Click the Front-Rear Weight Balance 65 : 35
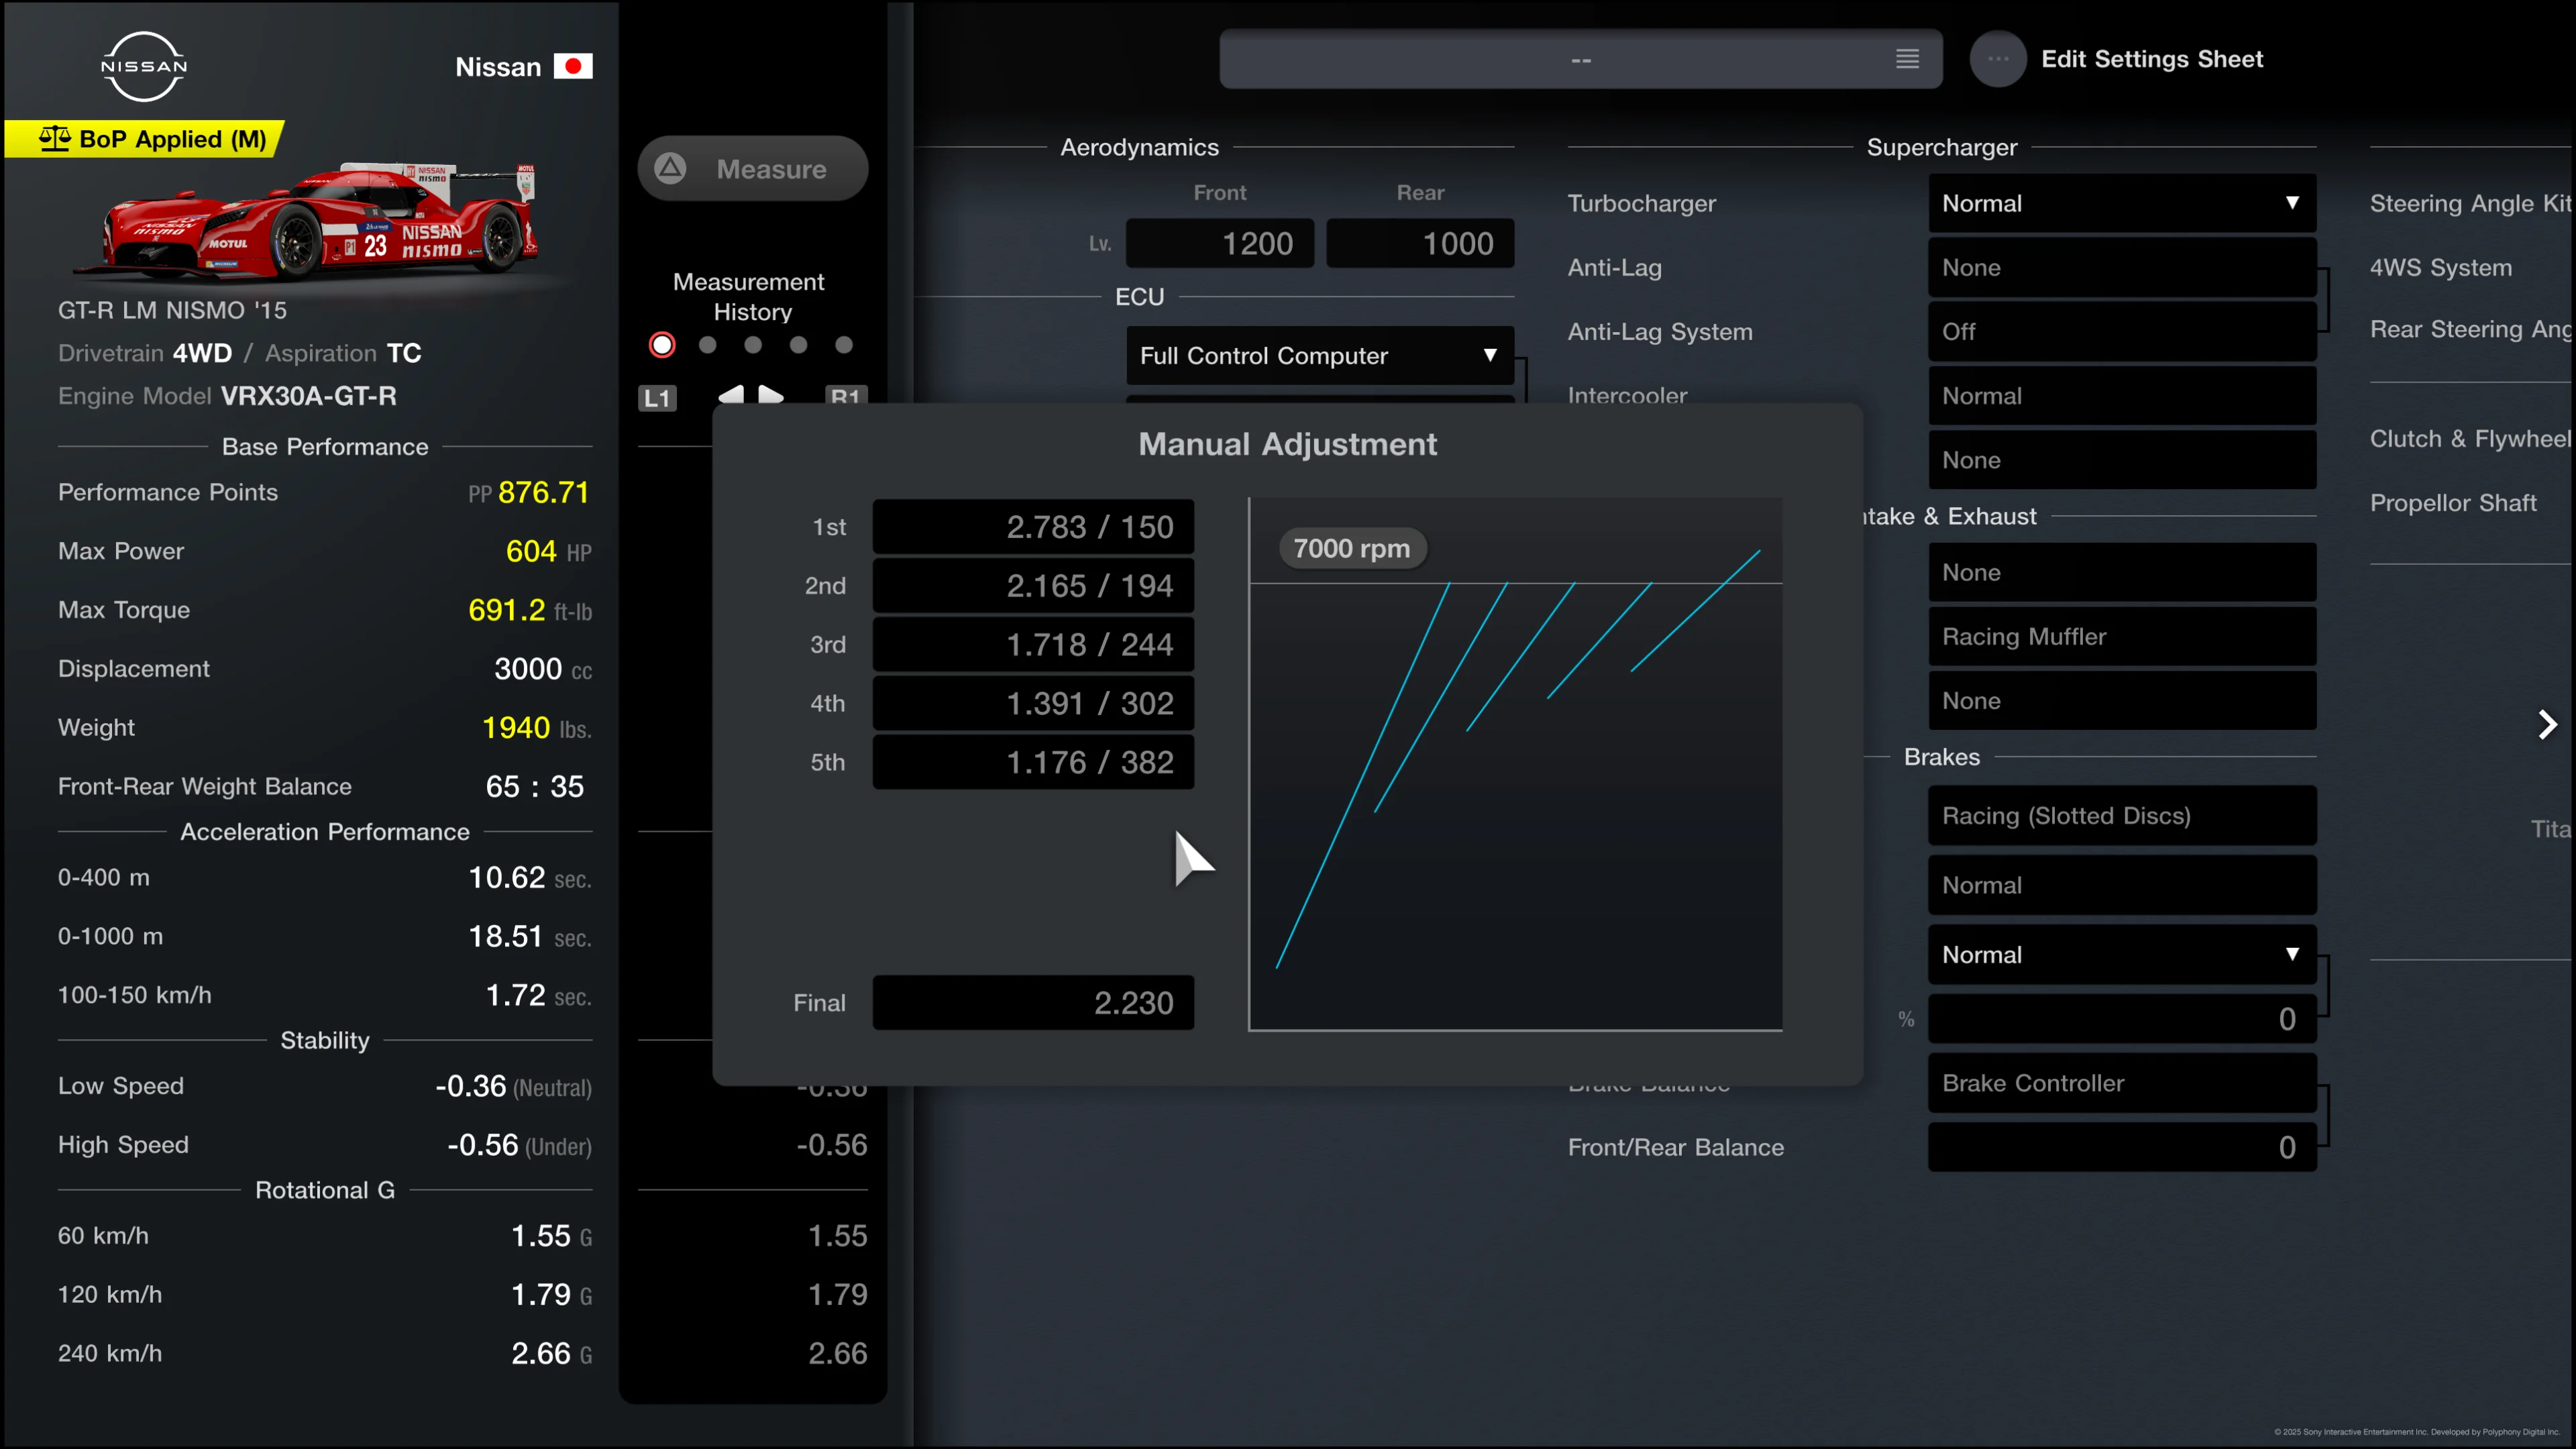The width and height of the screenshot is (2576, 1449). coord(535,787)
